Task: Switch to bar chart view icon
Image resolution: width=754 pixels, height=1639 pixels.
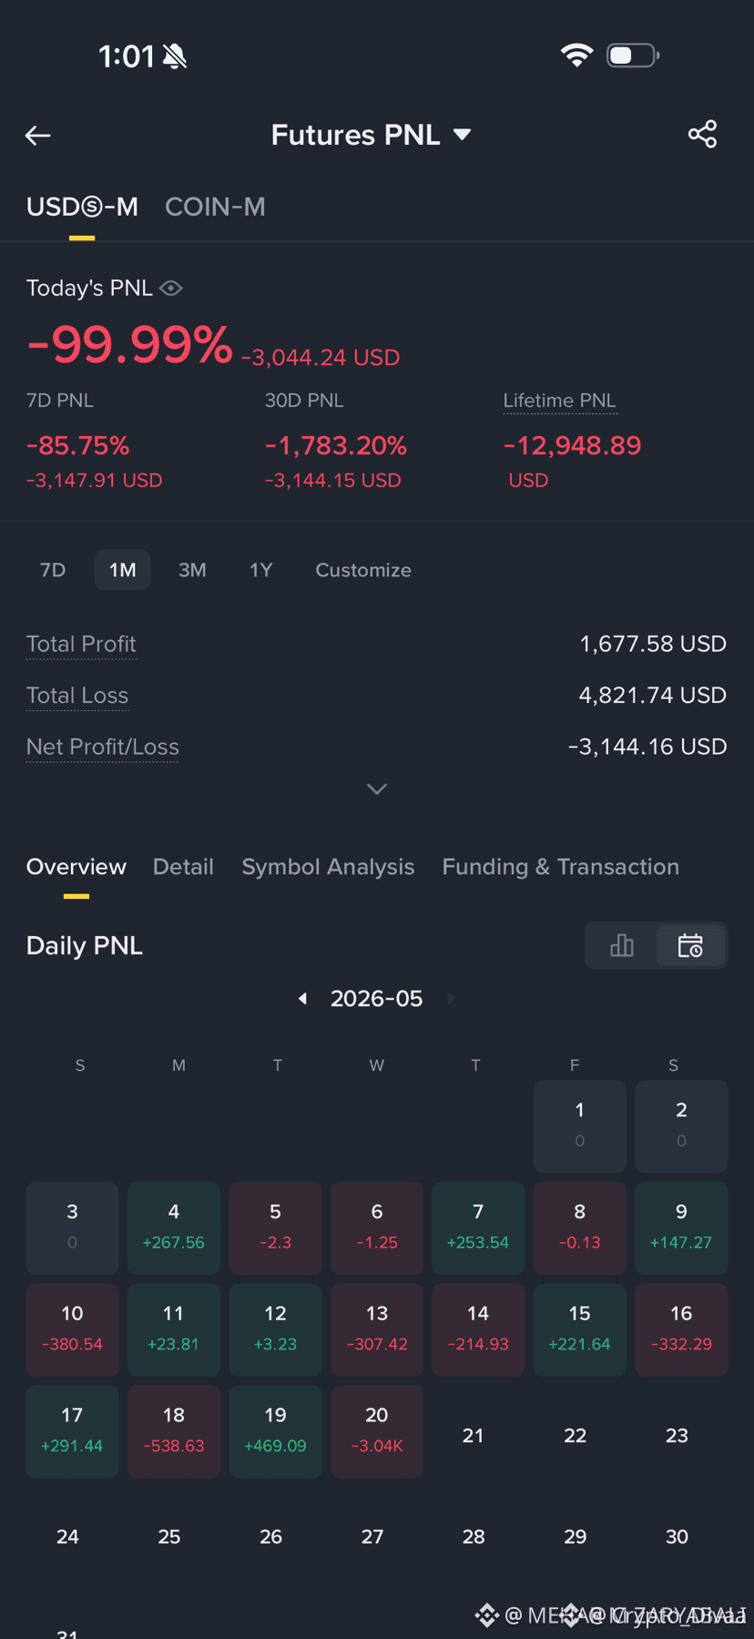Action: tap(622, 945)
